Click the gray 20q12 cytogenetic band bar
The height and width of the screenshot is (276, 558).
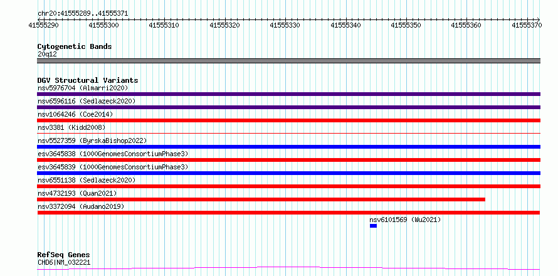tap(288, 61)
